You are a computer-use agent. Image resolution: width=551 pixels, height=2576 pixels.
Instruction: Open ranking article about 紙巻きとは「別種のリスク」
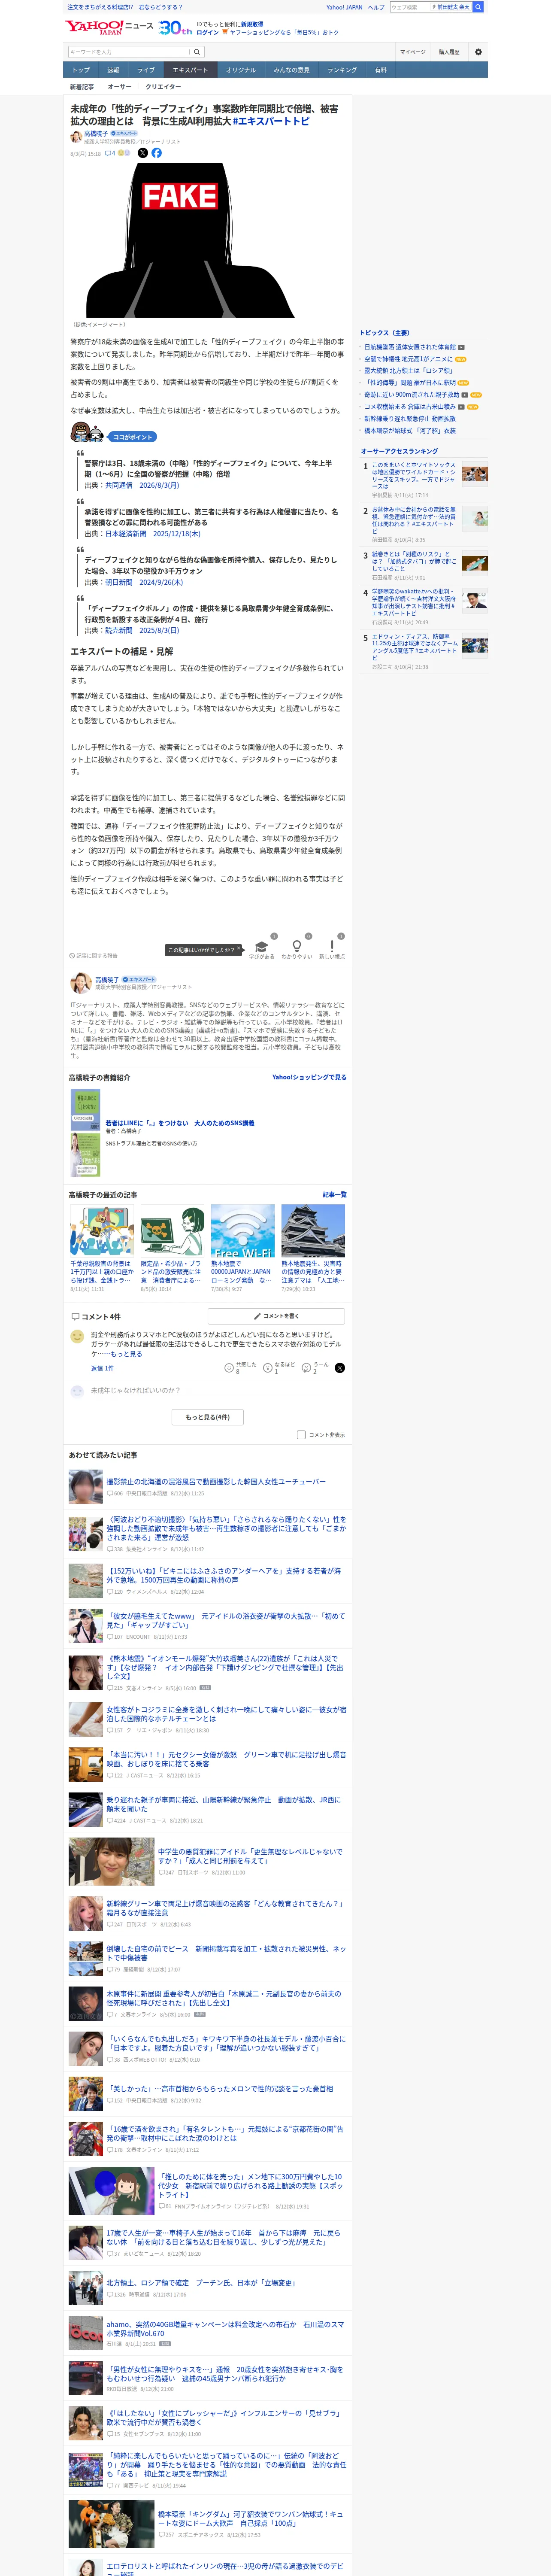point(414,561)
